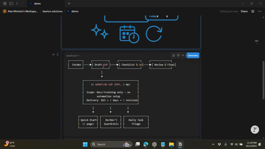Open the clock showing 11:49 PM
Image resolution: width=265 pixels, height=149 pixels.
(251, 144)
